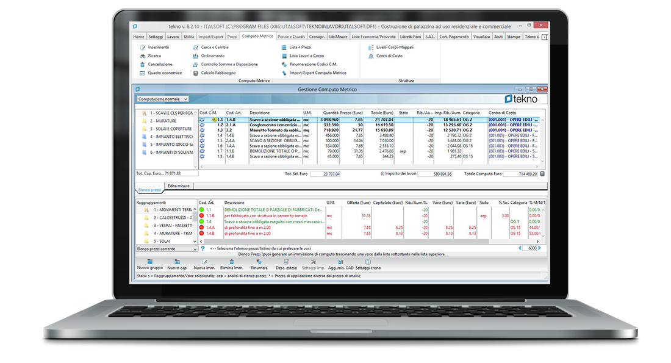
Task: Click Cerca e Cambia icon
Action: tap(196, 48)
